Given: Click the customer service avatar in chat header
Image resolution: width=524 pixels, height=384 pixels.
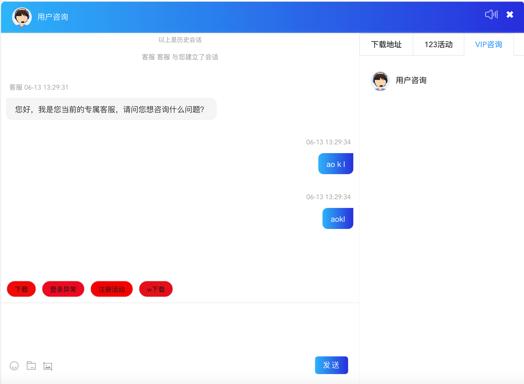Looking at the screenshot, I should pos(22,17).
